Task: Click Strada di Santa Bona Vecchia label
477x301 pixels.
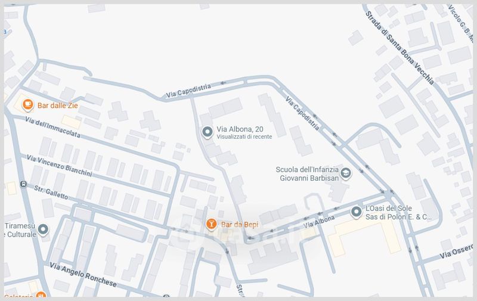Action: [399, 48]
